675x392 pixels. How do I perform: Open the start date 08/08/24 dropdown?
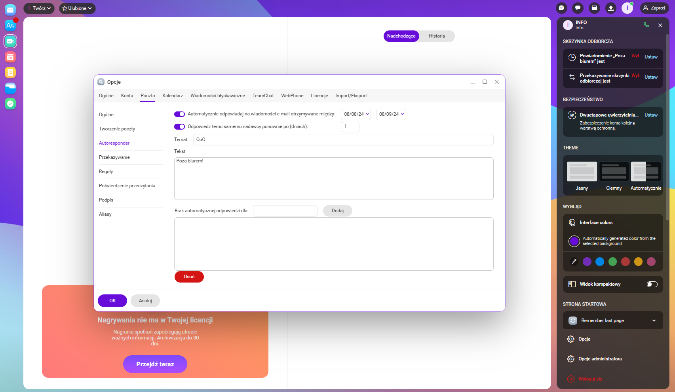[x=356, y=114]
